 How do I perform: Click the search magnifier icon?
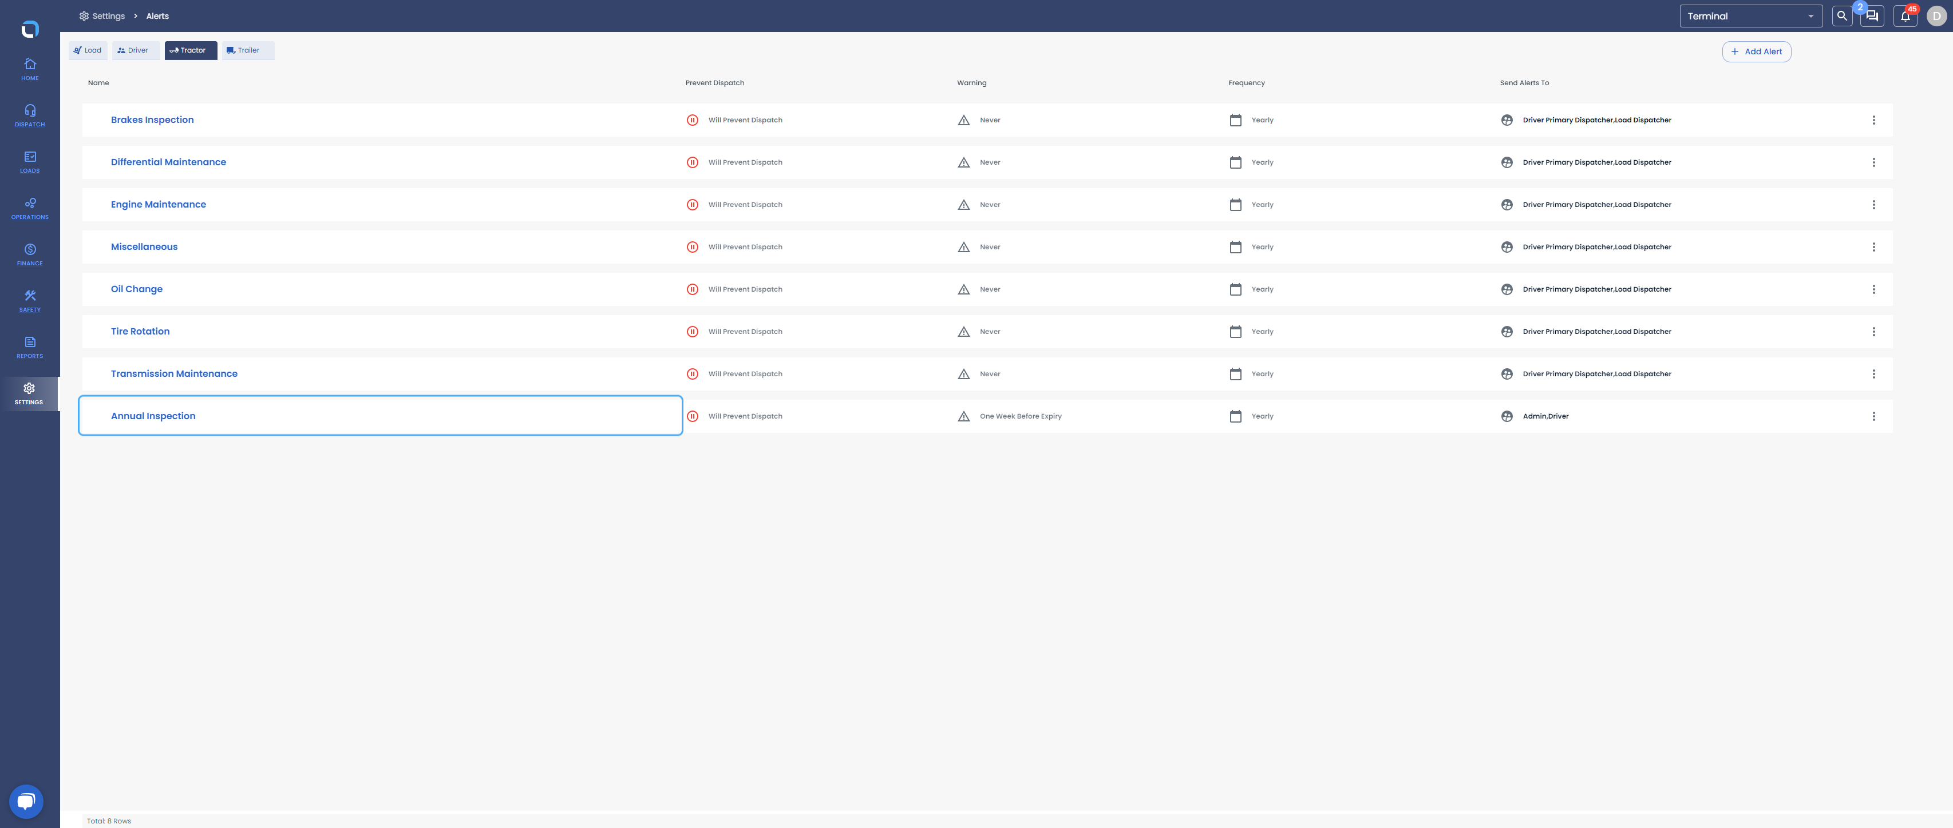1841,16
